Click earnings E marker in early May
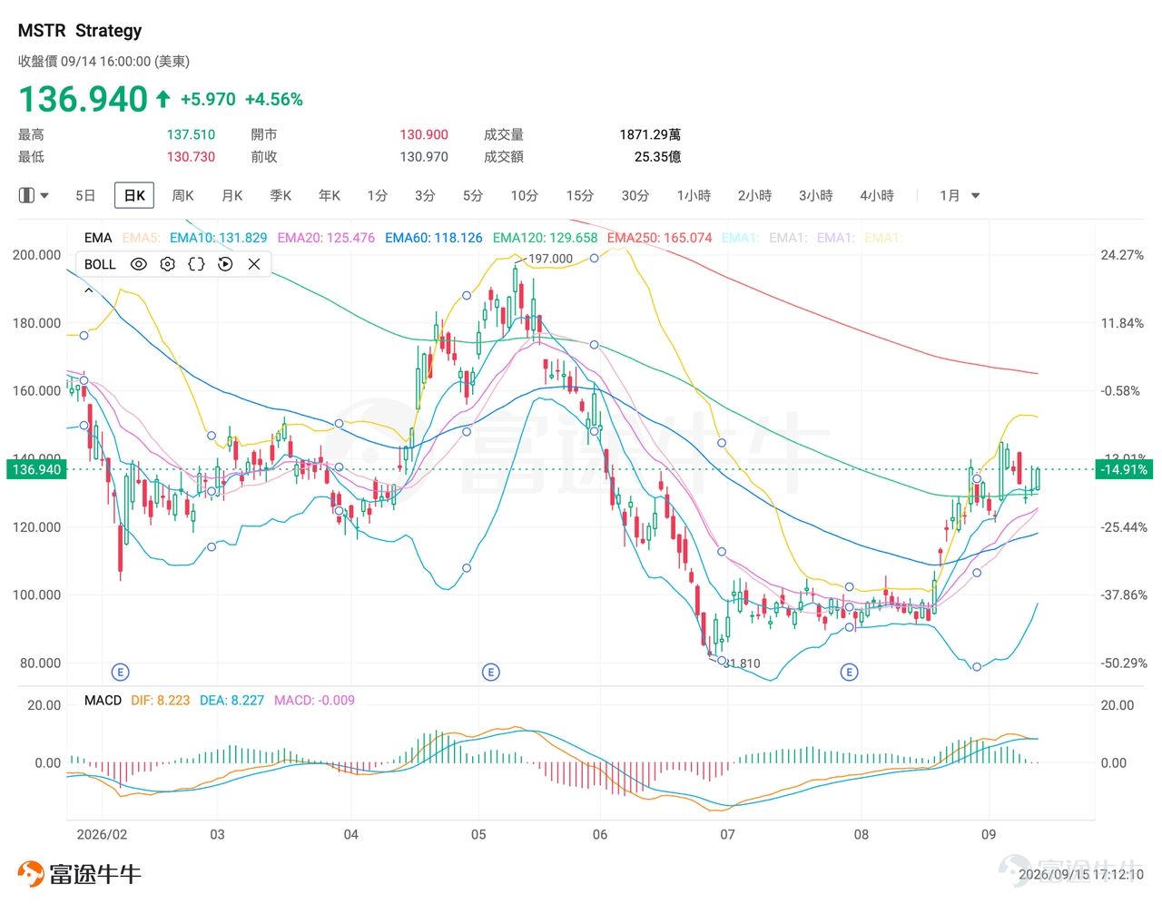The image size is (1162, 904). [490, 673]
